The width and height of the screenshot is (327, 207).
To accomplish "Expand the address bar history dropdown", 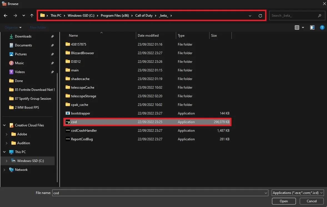I will tap(250, 16).
